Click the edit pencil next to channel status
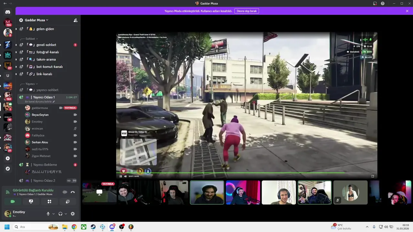413x232 pixels. pyautogui.click(x=54, y=102)
